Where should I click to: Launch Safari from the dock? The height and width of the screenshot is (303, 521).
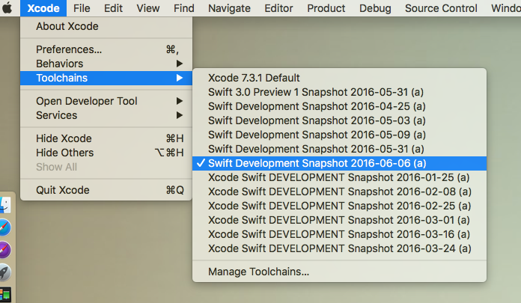click(x=4, y=227)
